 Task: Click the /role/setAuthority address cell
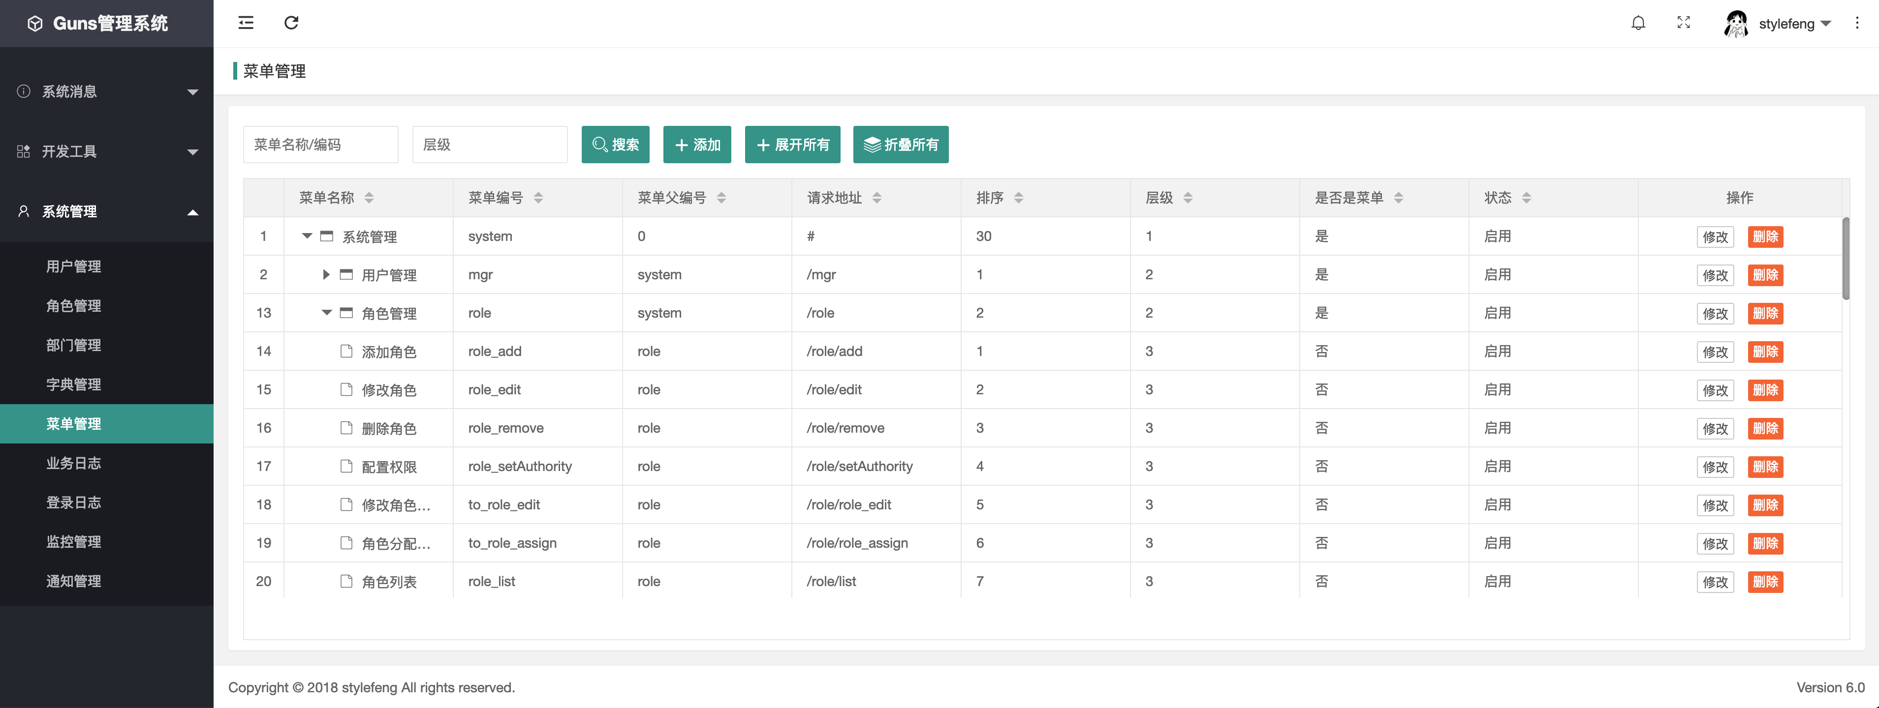coord(876,466)
